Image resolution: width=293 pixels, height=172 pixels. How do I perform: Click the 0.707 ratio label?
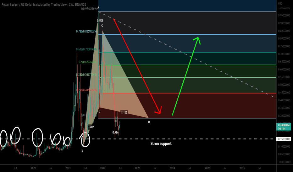coord(91,127)
